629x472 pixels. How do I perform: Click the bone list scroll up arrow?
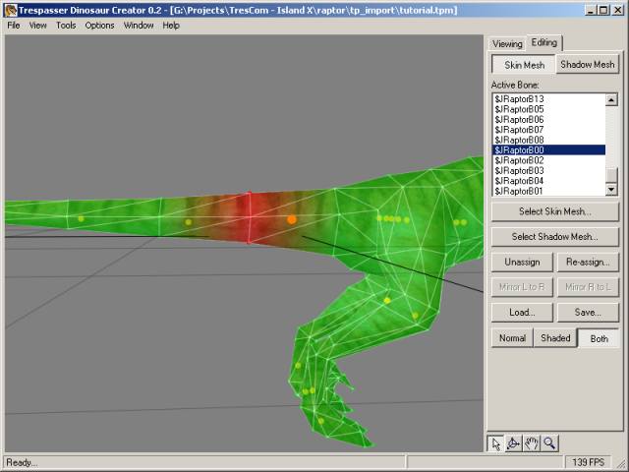tap(611, 100)
